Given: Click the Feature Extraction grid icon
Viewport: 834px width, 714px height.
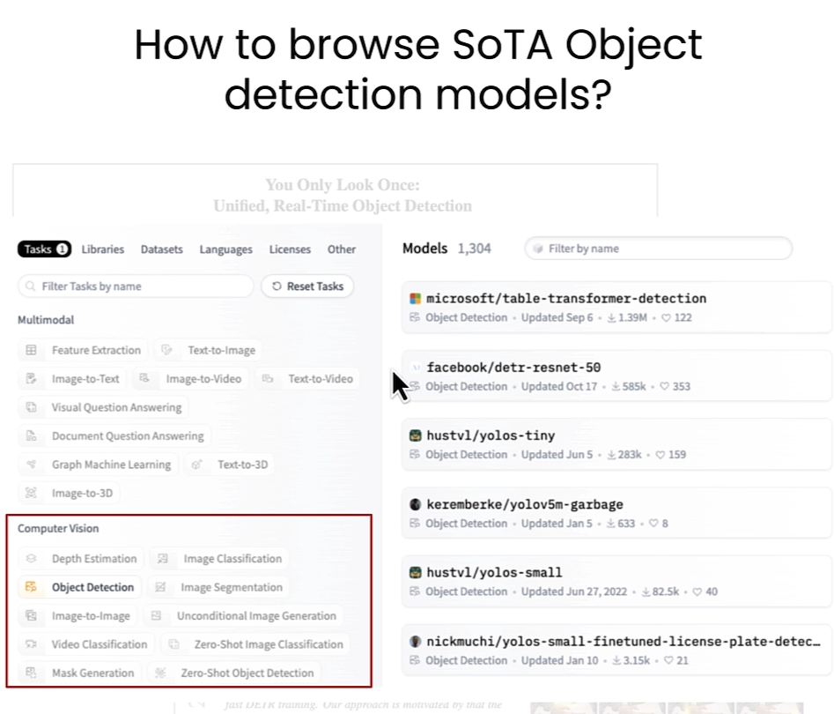Looking at the screenshot, I should [32, 350].
